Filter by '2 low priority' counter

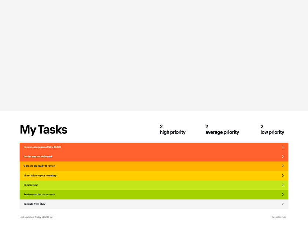(272, 129)
